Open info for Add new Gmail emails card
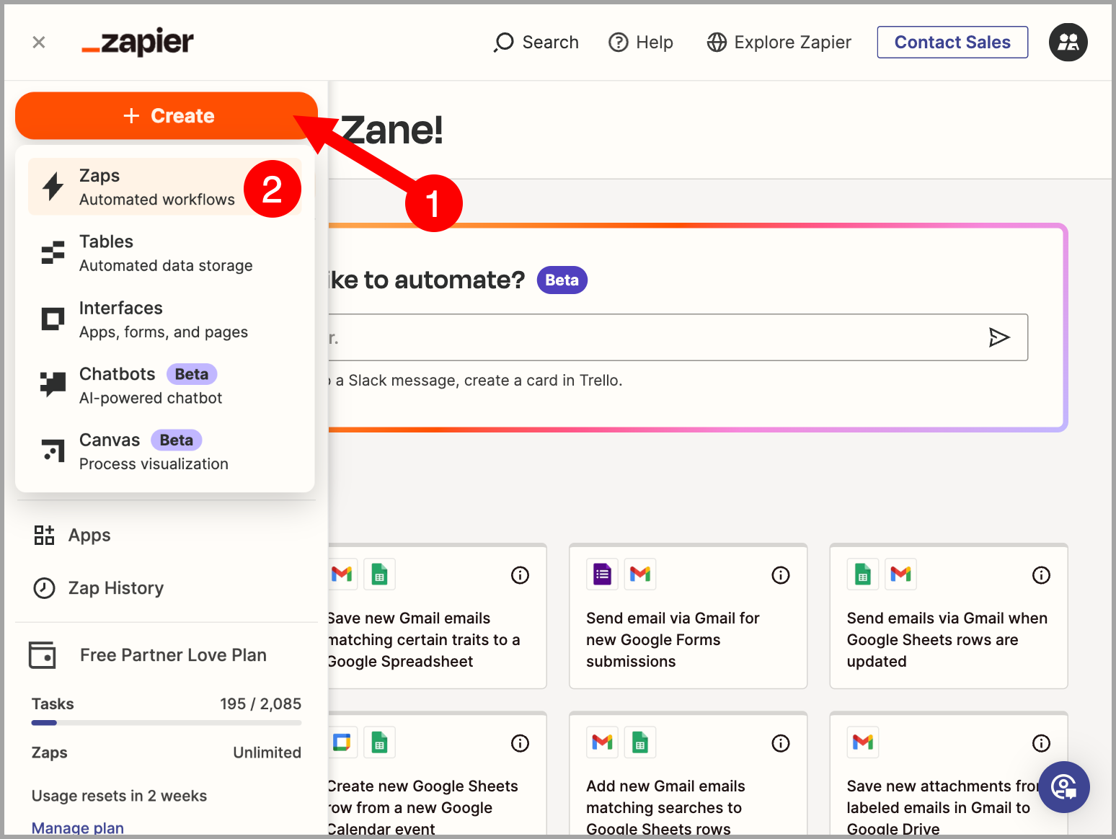This screenshot has height=839, width=1116. 781,743
